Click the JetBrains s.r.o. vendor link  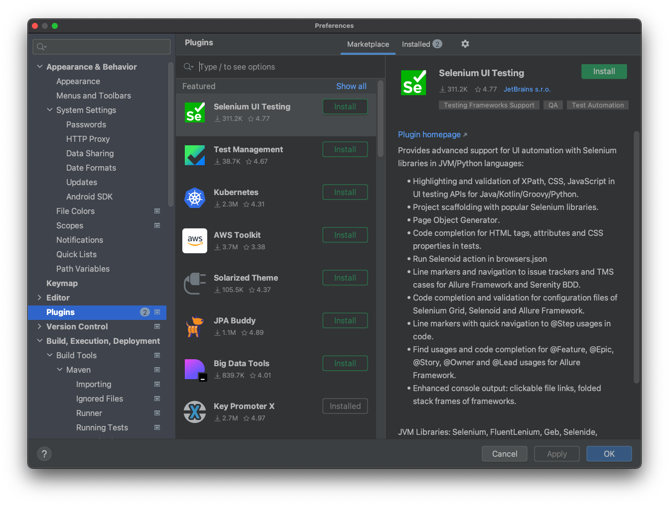point(527,89)
